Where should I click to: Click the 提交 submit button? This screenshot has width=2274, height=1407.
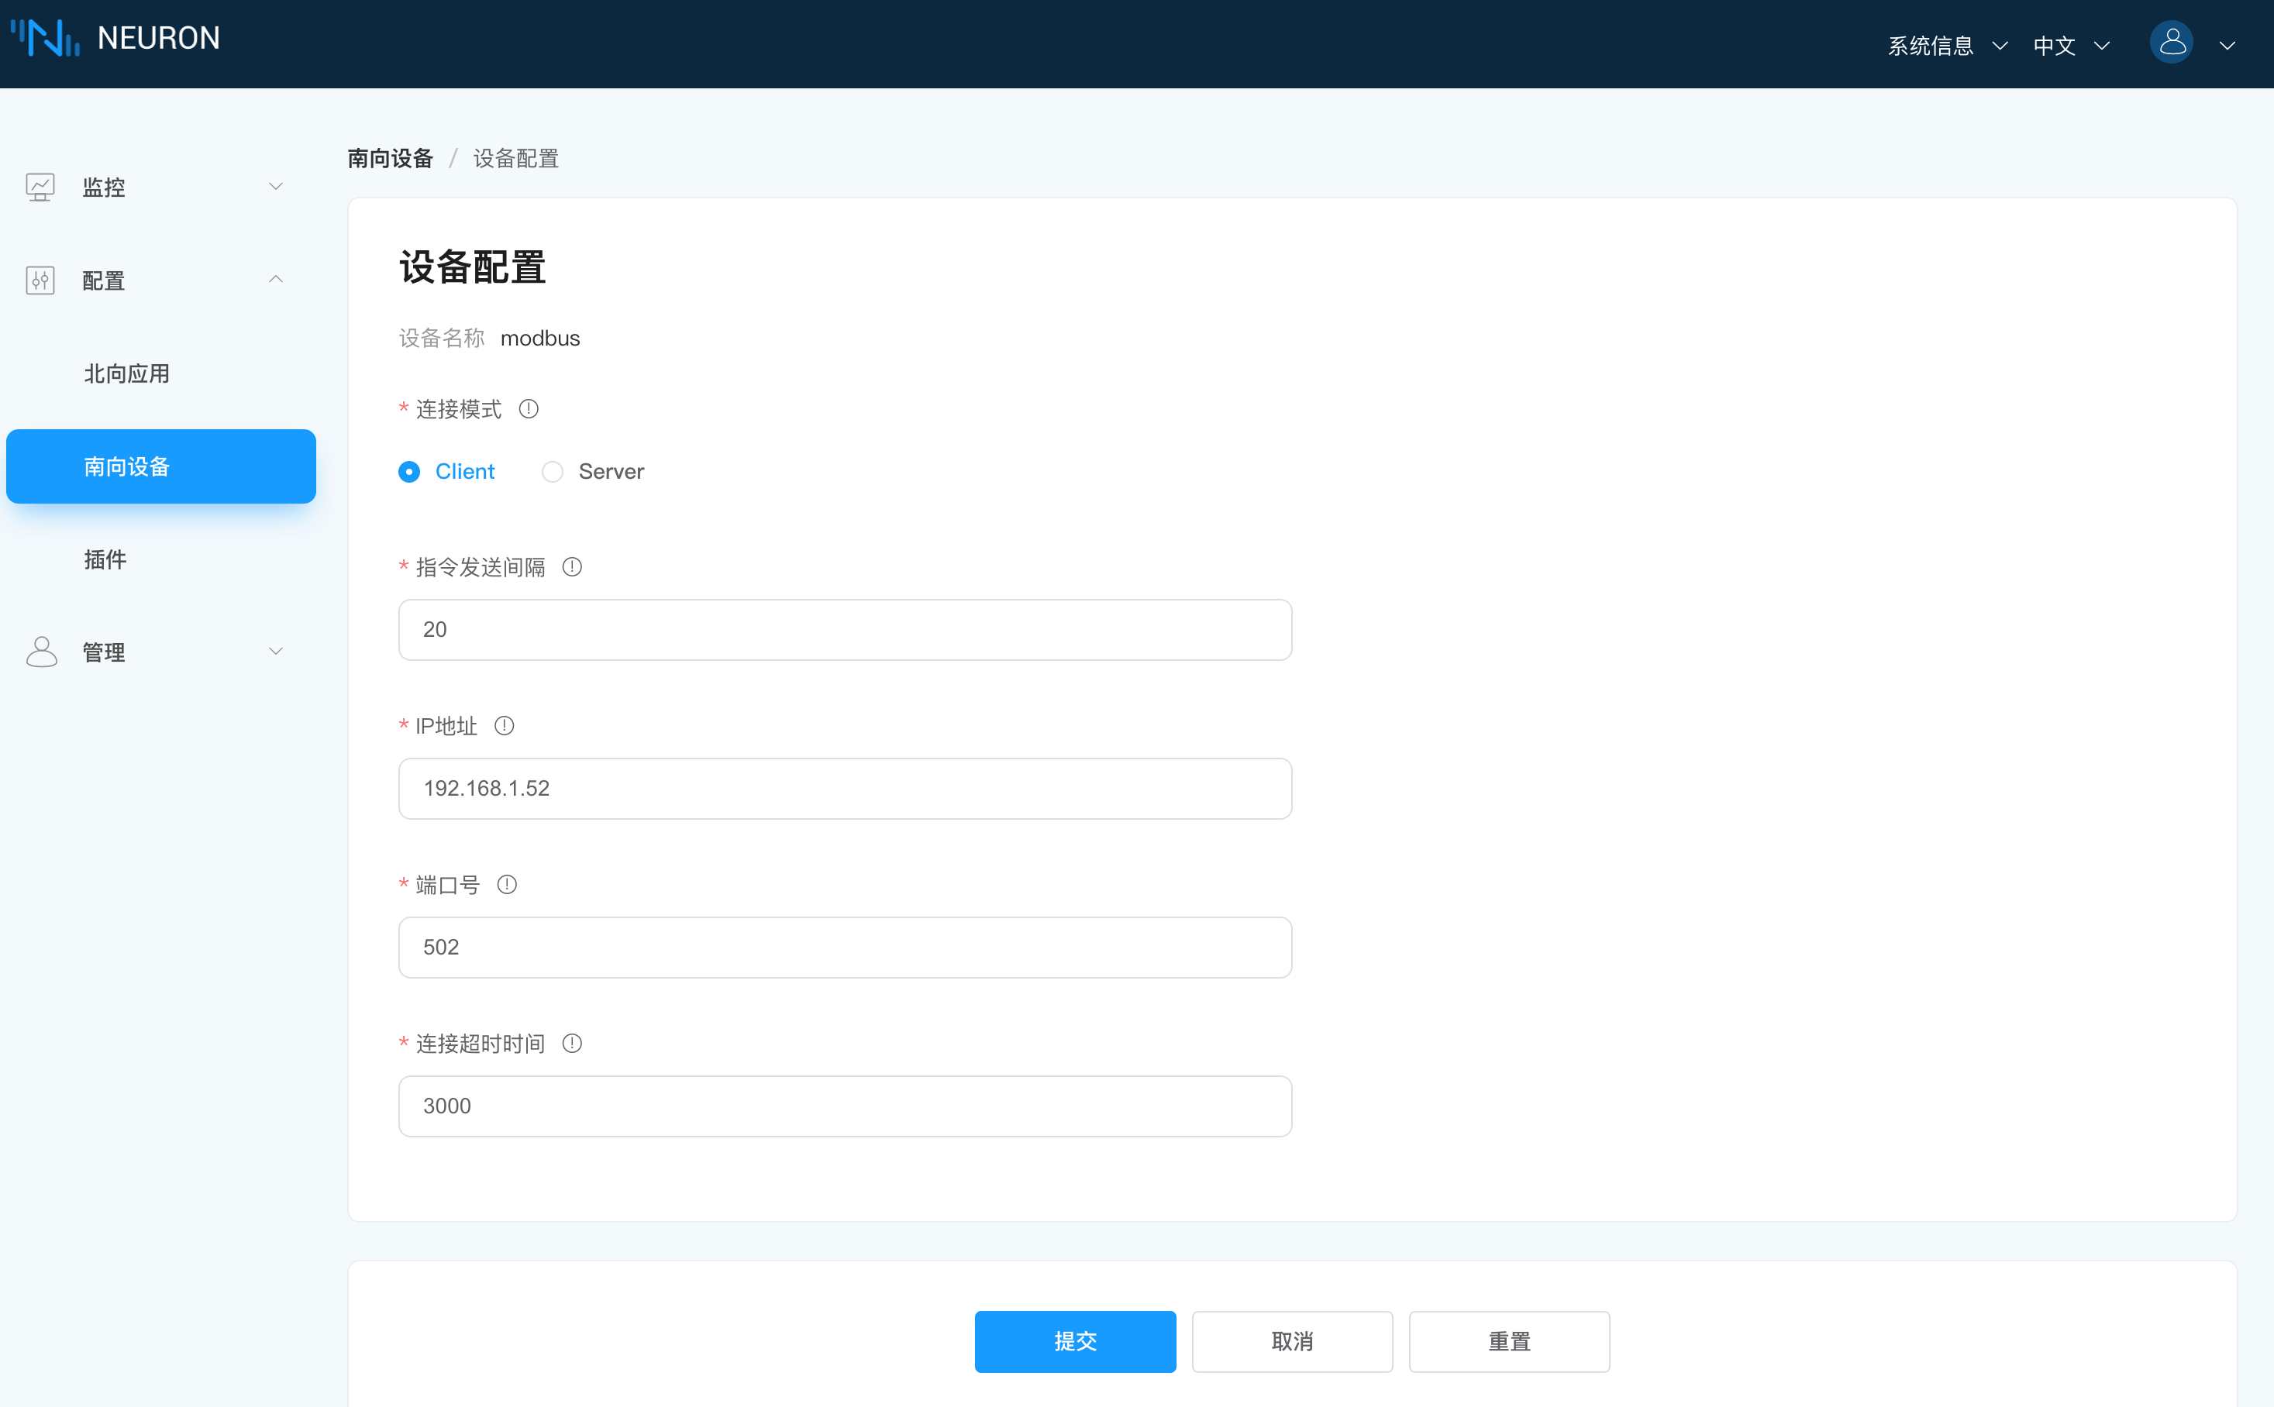click(x=1075, y=1341)
